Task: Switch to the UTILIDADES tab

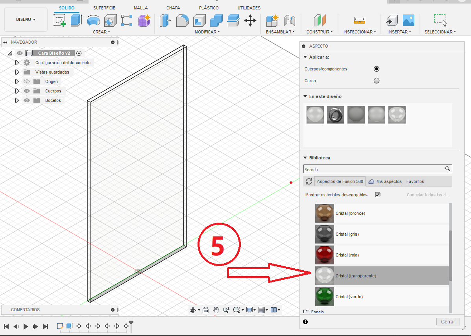Action: pos(249,8)
